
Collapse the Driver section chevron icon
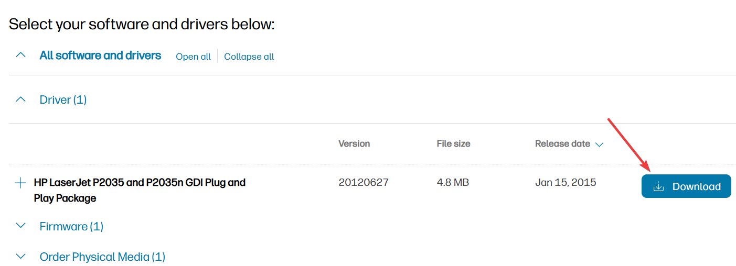20,99
